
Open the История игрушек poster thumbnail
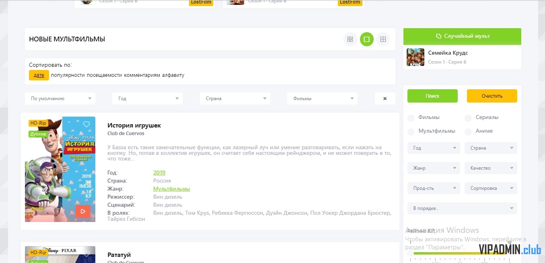click(60, 169)
